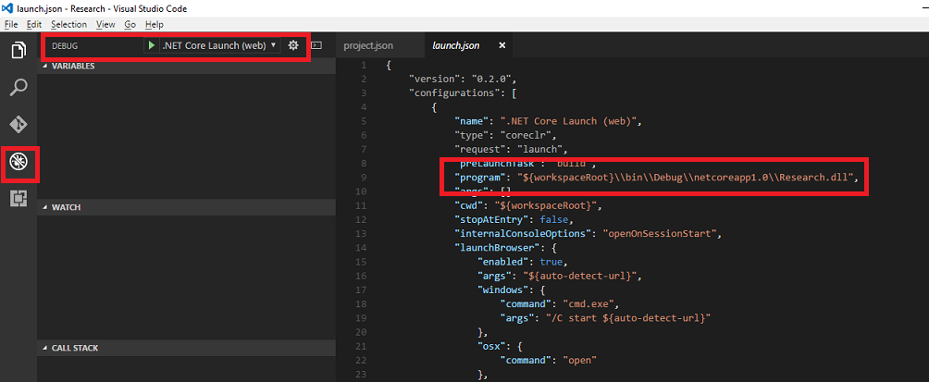Open the Debug Console icon
Image resolution: width=929 pixels, height=382 pixels.
click(x=316, y=45)
